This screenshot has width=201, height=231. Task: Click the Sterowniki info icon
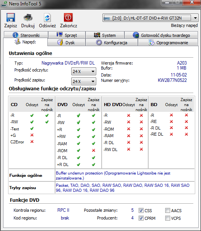point(15,35)
